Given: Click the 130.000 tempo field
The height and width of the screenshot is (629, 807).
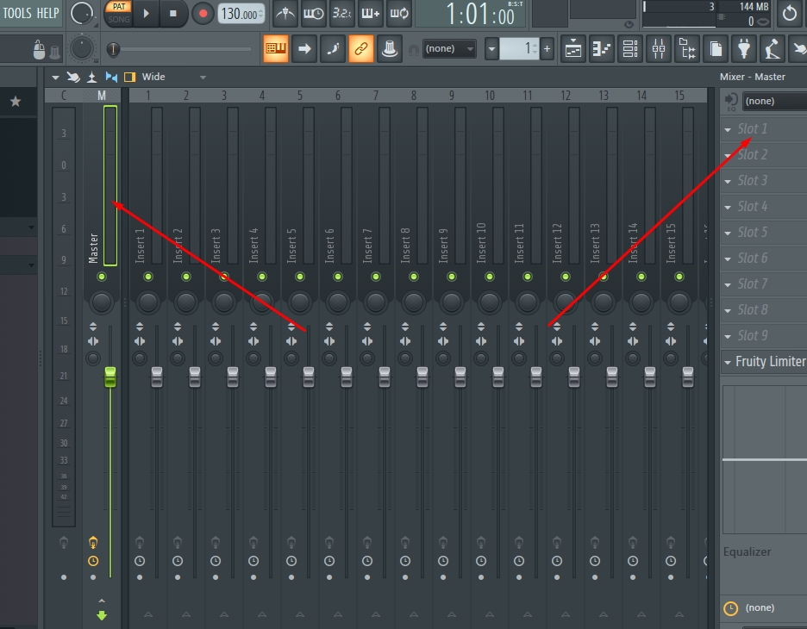Looking at the screenshot, I should (x=241, y=14).
